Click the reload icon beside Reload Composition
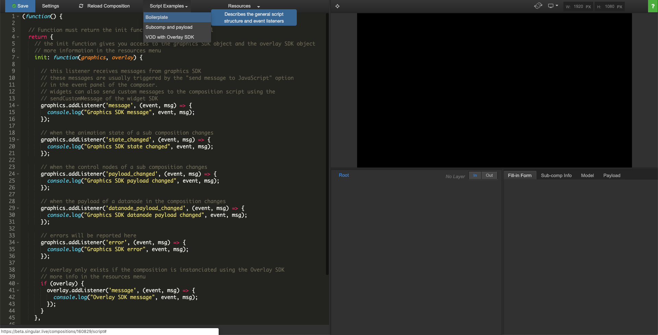 (81, 6)
